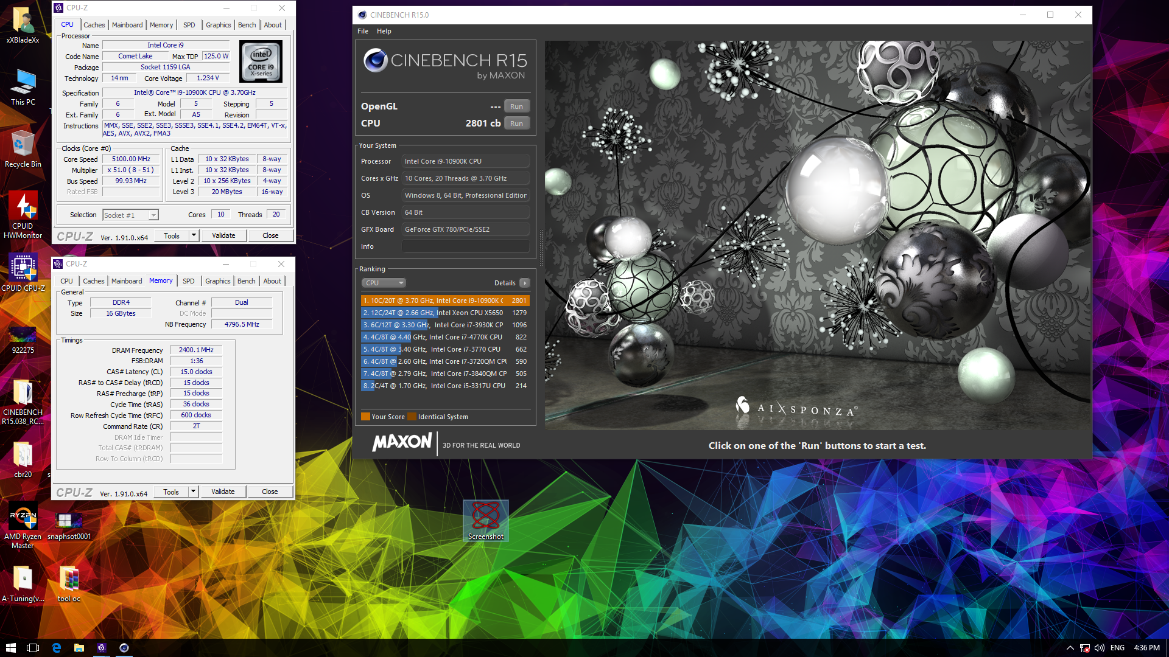
Task: Click Close in Memory CPU-Z window
Action: tap(270, 492)
